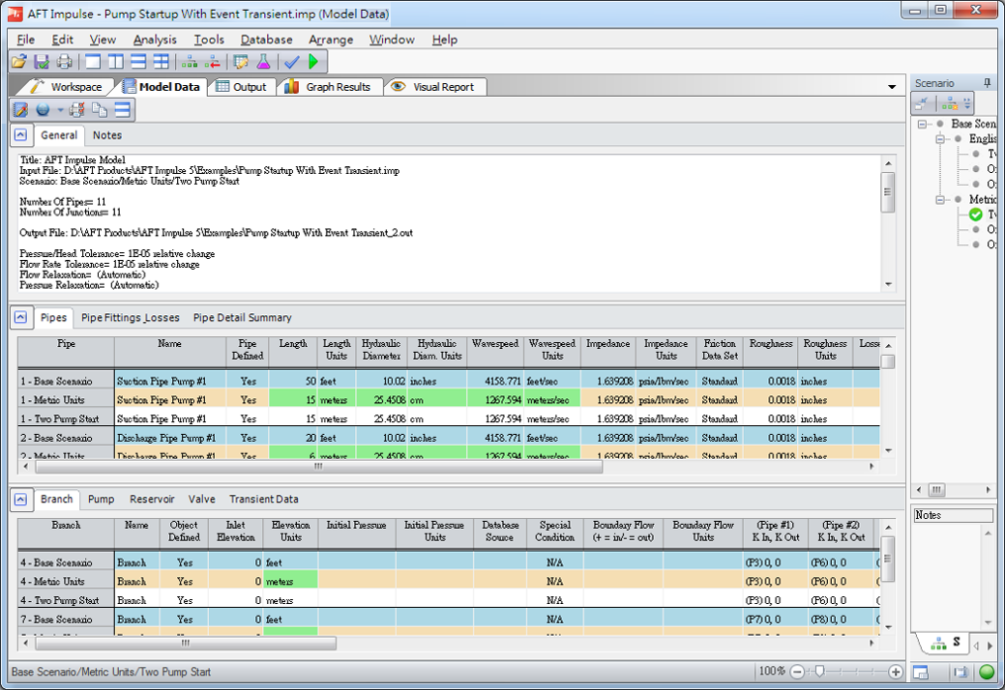The height and width of the screenshot is (690, 1005).
Task: Switch to the Workspace tab
Action: point(66,87)
